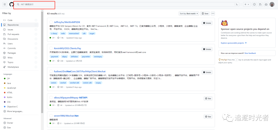Click the JeffreySu owner avatar
The image size is (278, 130).
pyautogui.click(x=51, y=22)
